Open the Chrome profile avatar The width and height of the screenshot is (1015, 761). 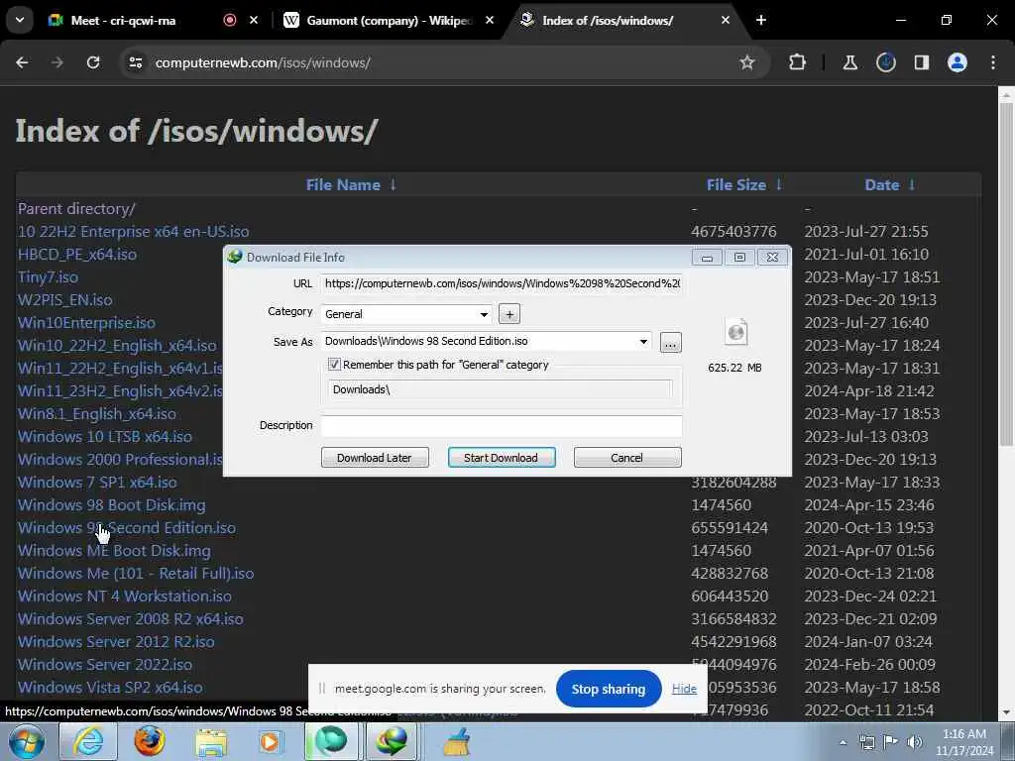click(x=957, y=62)
